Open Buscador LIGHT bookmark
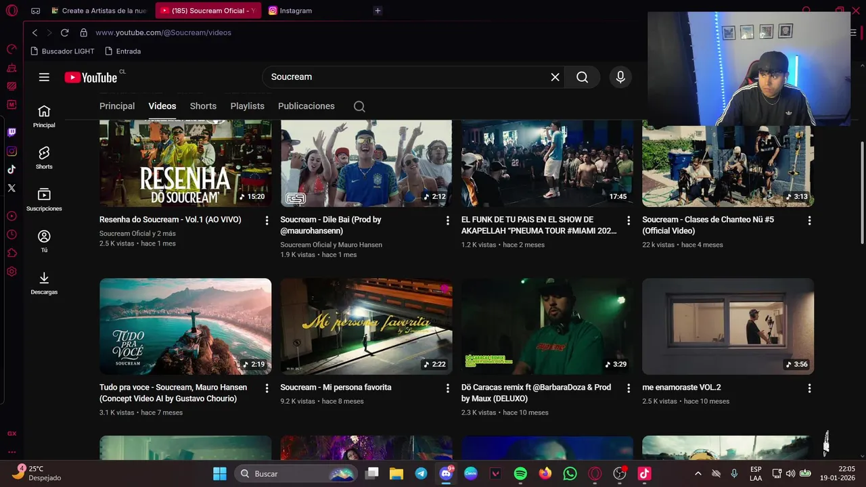Image resolution: width=866 pixels, height=487 pixels. pos(63,51)
